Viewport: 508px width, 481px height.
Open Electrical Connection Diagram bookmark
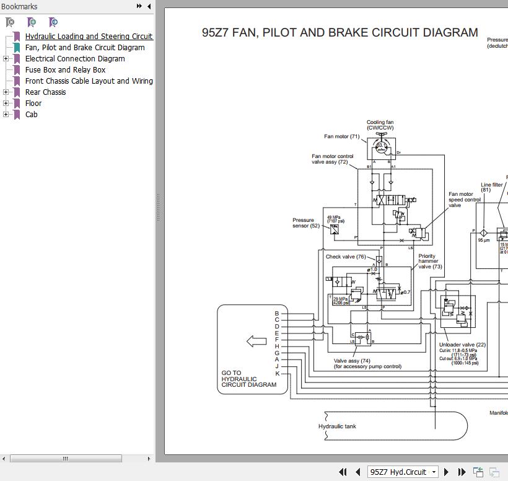(75, 59)
